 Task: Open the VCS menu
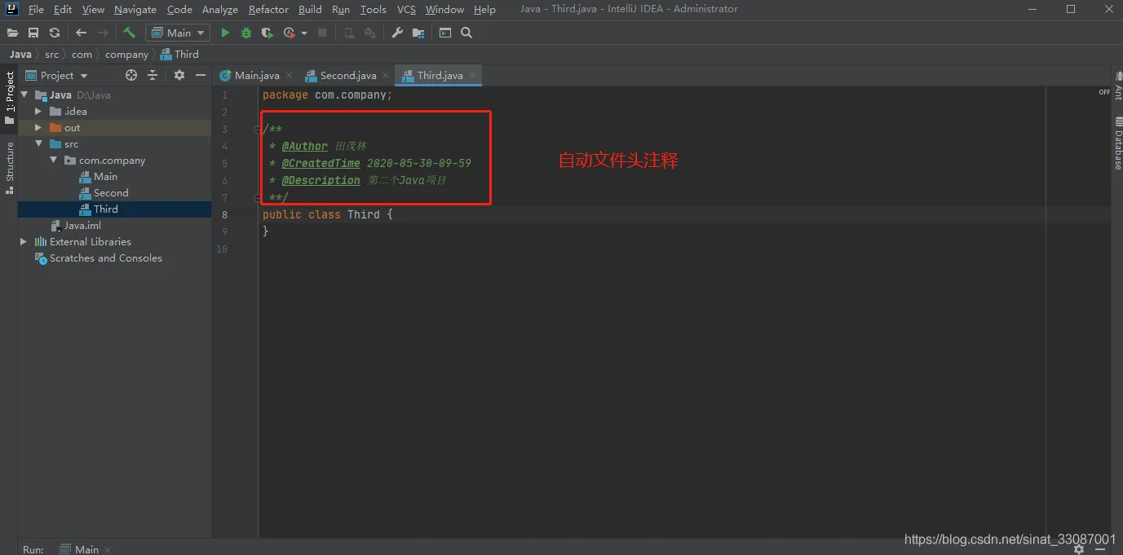(406, 9)
